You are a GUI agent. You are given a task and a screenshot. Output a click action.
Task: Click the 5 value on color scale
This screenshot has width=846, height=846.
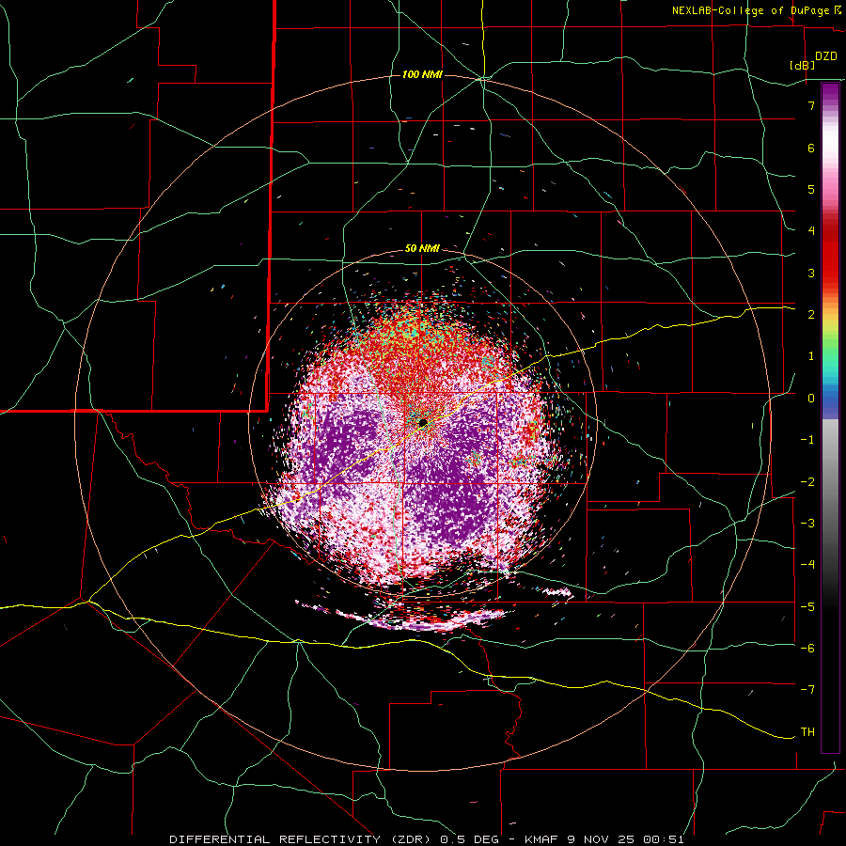tap(811, 189)
